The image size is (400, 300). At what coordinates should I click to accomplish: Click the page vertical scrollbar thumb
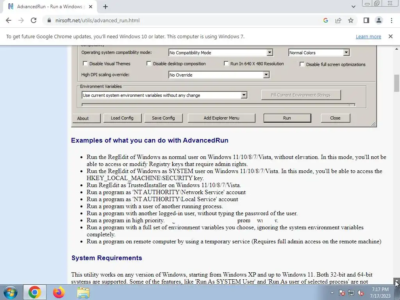coord(396,83)
